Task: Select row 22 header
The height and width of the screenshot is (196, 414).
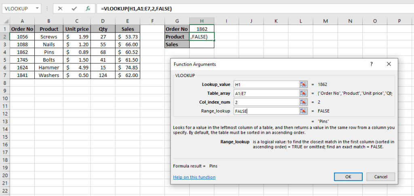Action: pyautogui.click(x=5, y=191)
